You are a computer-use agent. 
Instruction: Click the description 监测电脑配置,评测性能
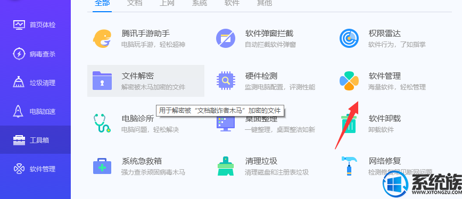(280, 87)
